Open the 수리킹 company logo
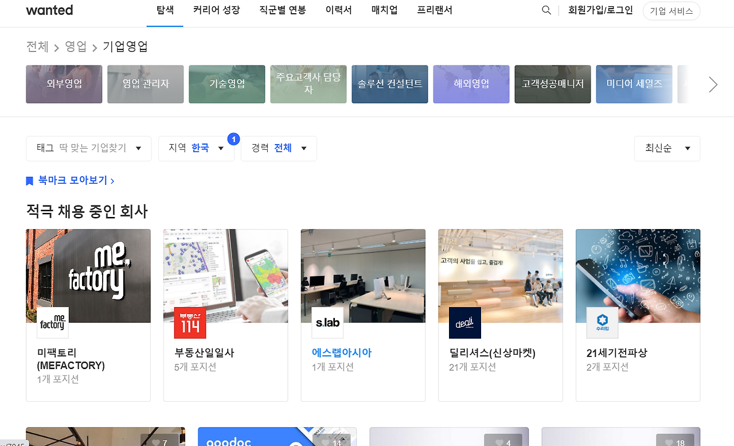Screen dimensions: 734x446 [602, 323]
